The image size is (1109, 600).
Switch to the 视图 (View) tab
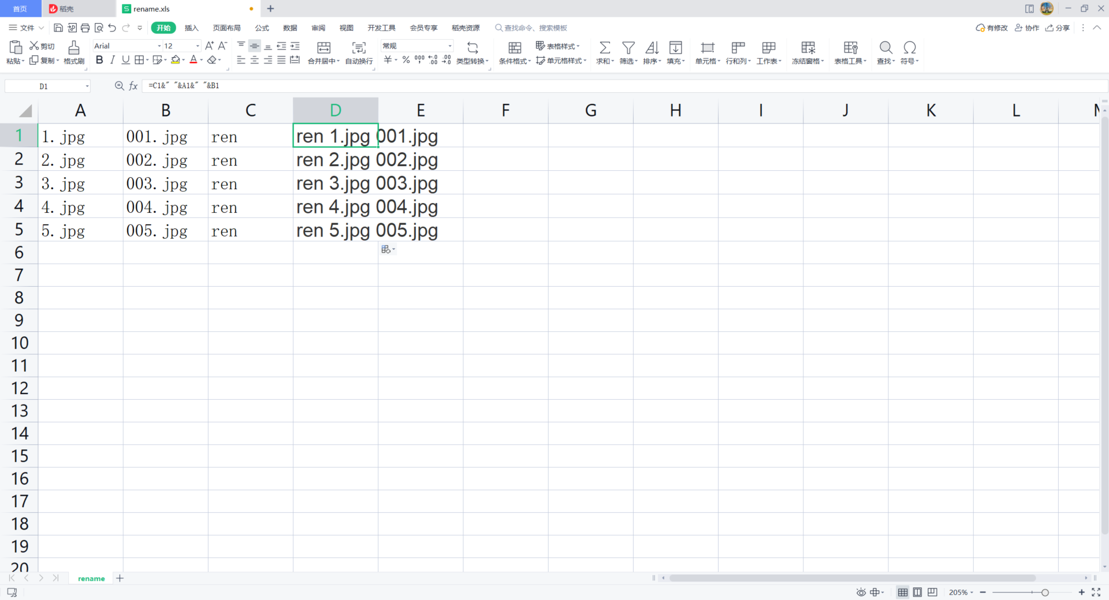pyautogui.click(x=346, y=28)
